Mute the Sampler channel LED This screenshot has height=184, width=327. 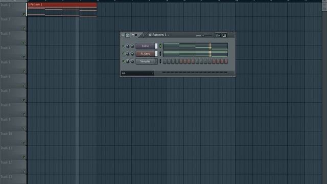[123, 61]
